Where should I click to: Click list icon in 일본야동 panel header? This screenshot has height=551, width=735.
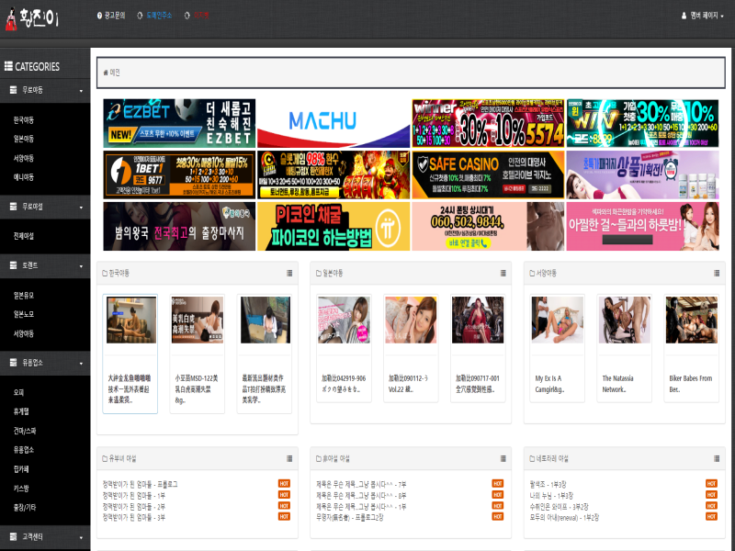503,273
